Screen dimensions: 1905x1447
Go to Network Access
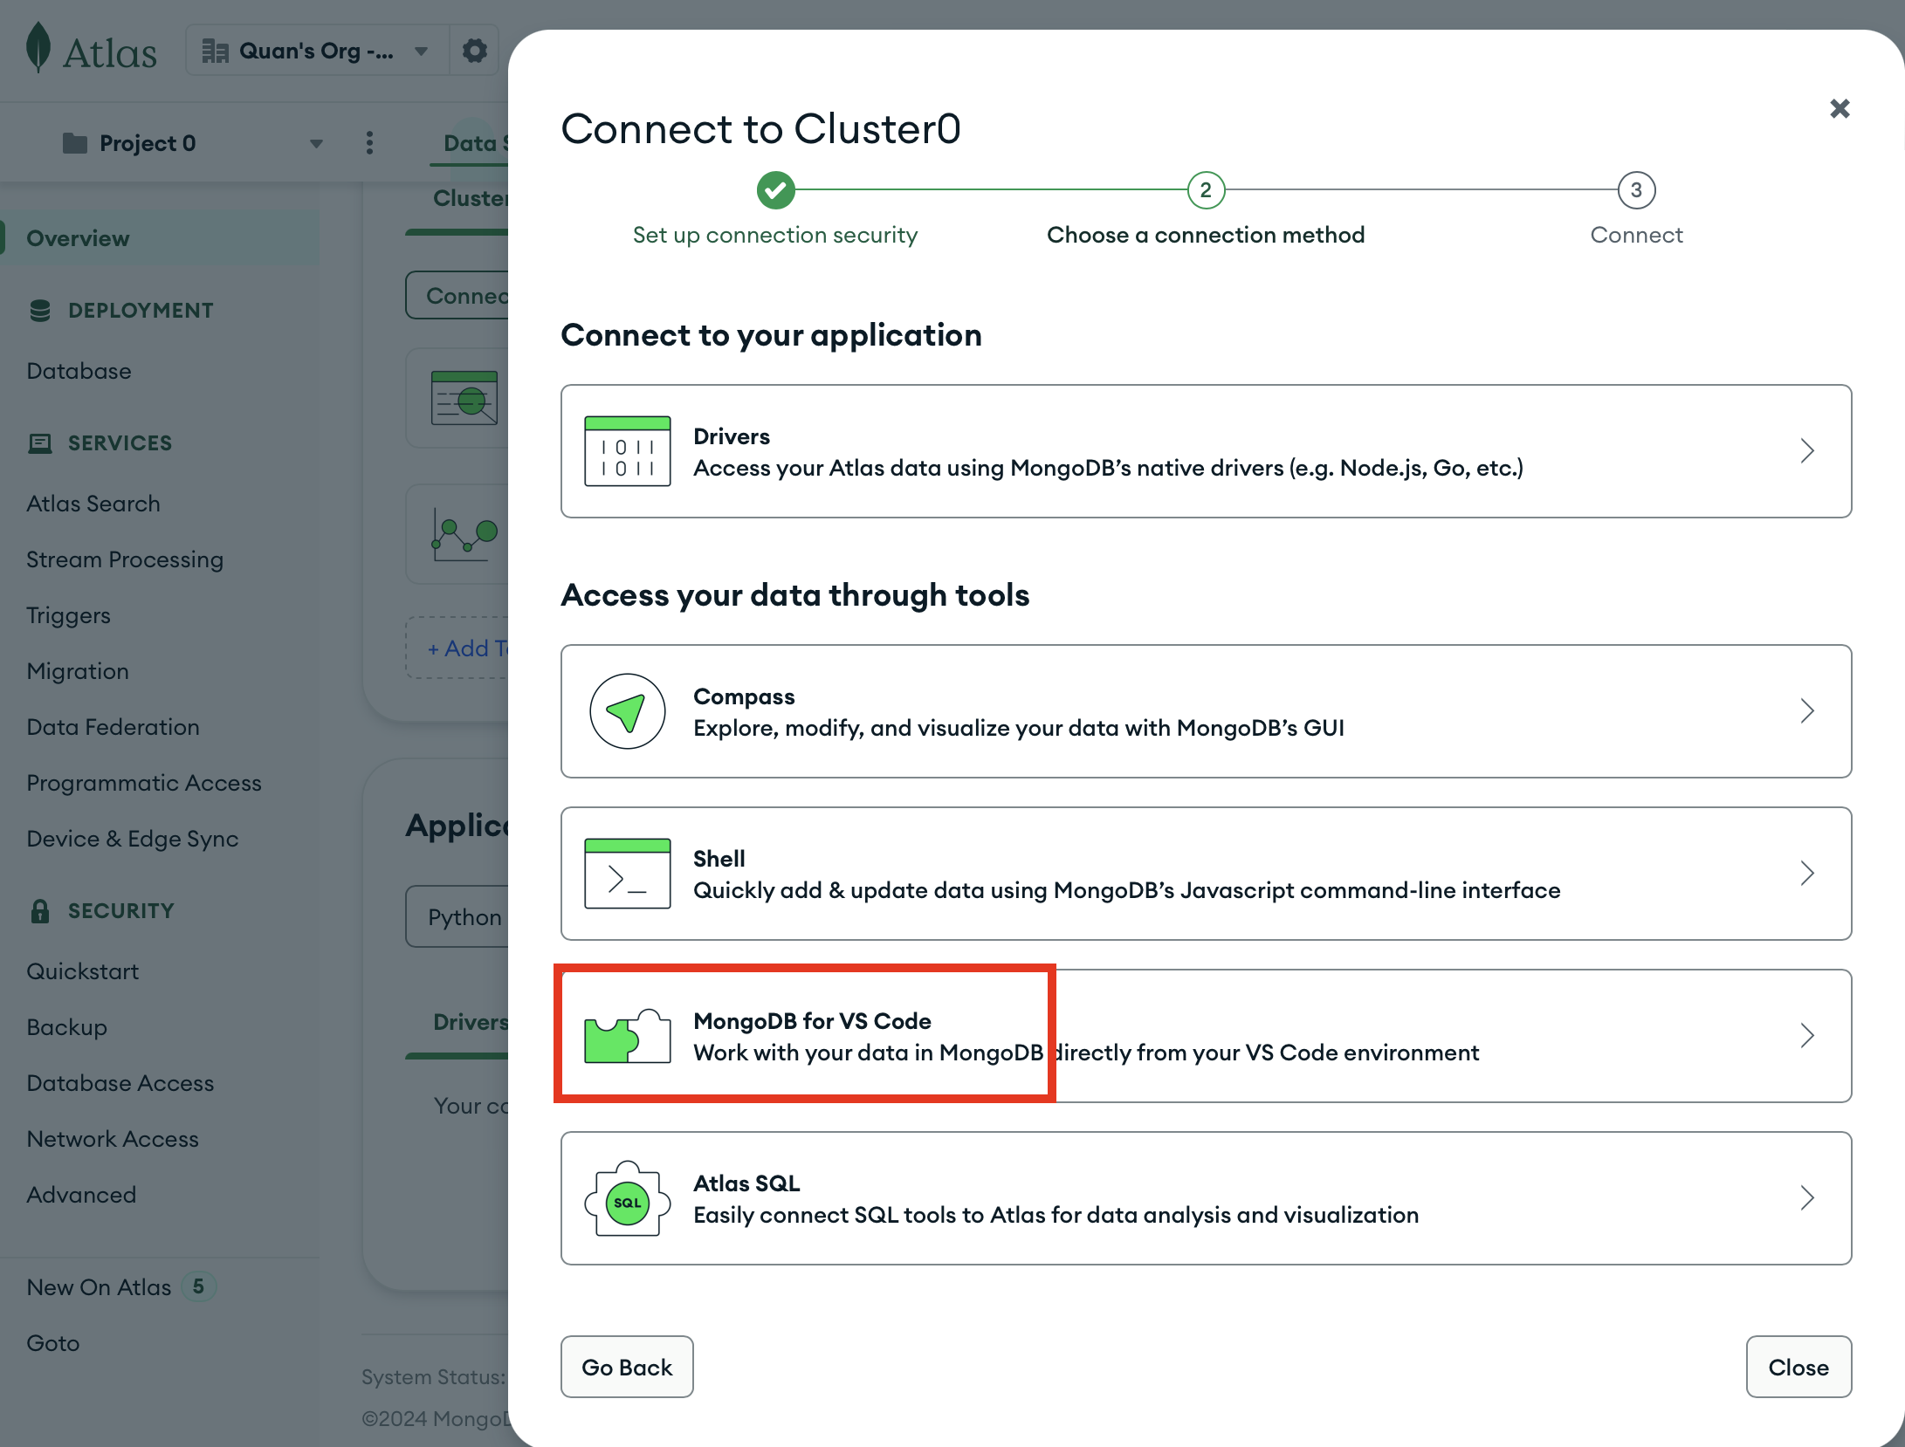[113, 1139]
